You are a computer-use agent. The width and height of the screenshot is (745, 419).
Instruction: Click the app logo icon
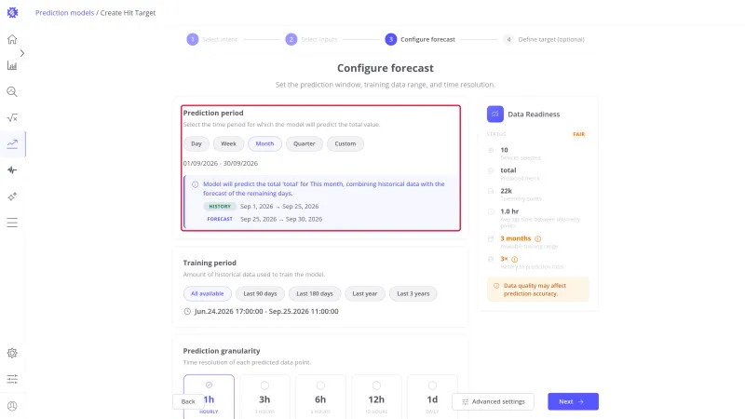pyautogui.click(x=12, y=13)
